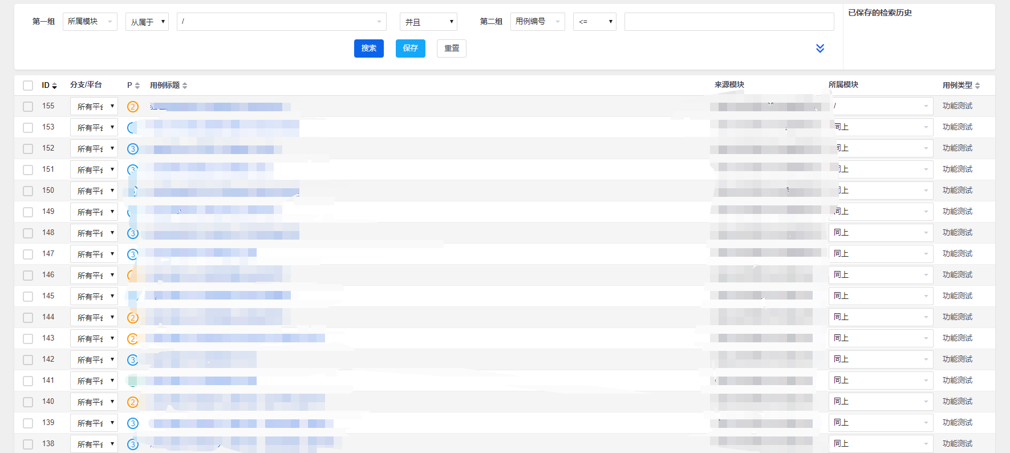This screenshot has height=453, width=1010.
Task: Click 功能测试 type in row 141
Action: pyautogui.click(x=958, y=381)
